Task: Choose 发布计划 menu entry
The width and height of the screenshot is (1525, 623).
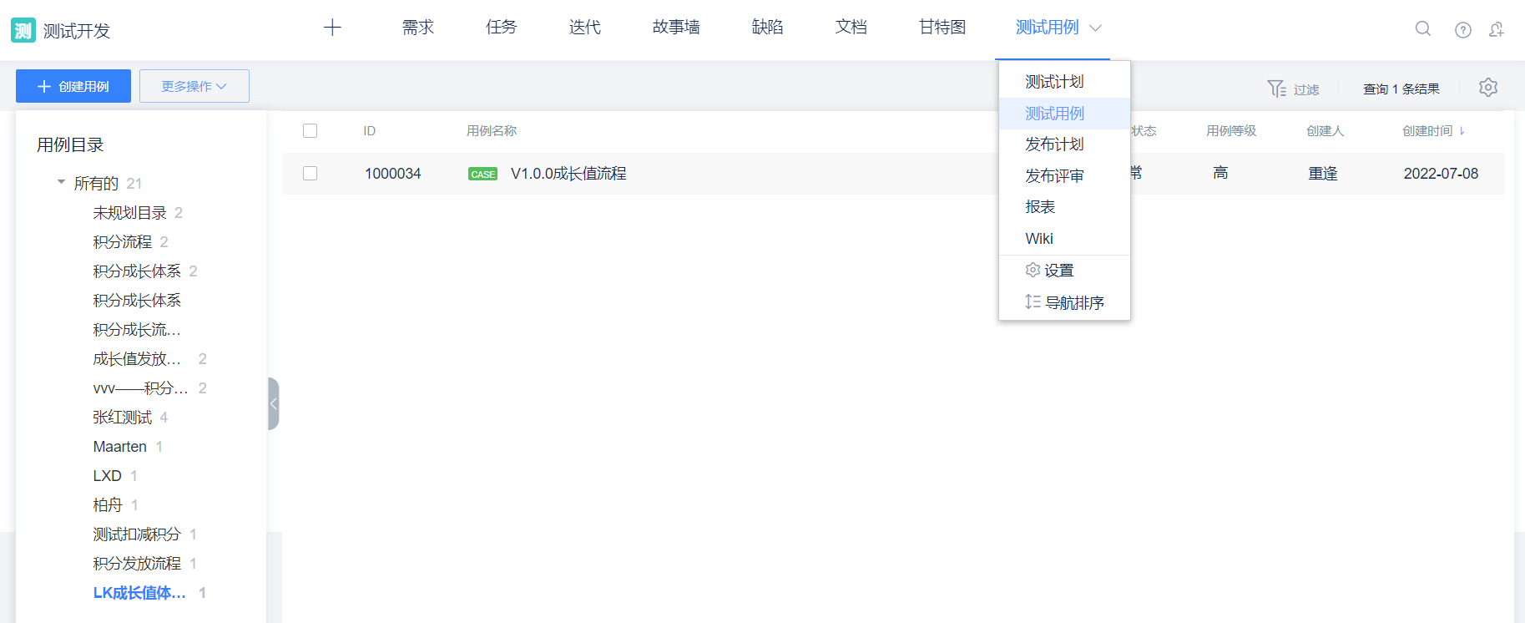Action: [1064, 144]
